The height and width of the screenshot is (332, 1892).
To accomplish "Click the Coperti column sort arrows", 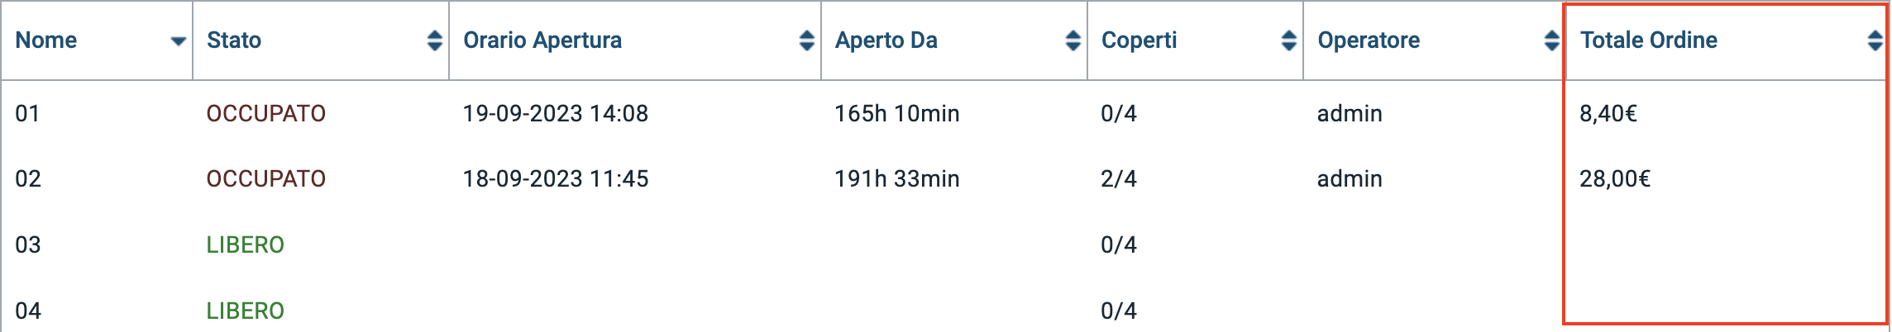I will (x=1288, y=40).
